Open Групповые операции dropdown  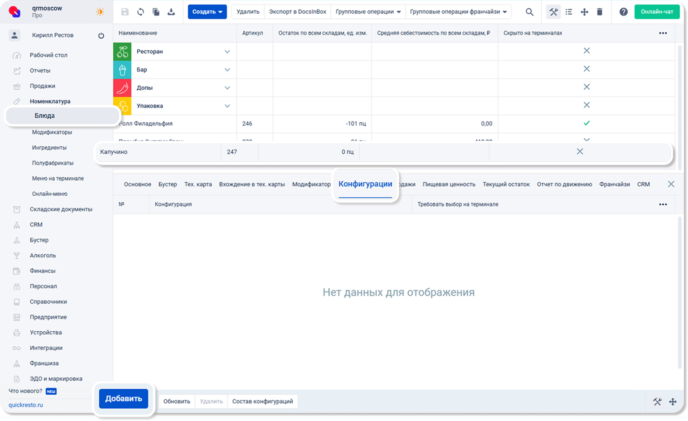[x=368, y=12]
